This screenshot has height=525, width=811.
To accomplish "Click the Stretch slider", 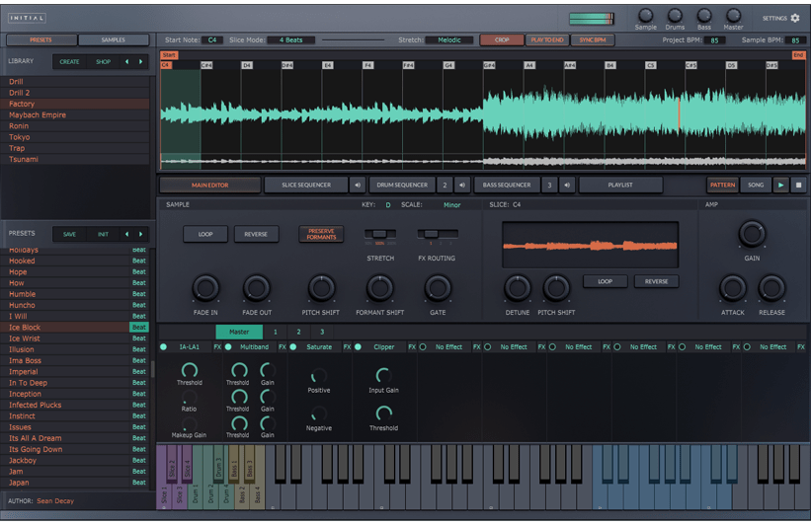I will 380,234.
